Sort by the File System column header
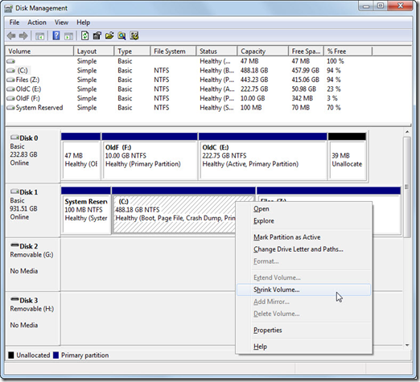420x382 pixels. tap(173, 51)
